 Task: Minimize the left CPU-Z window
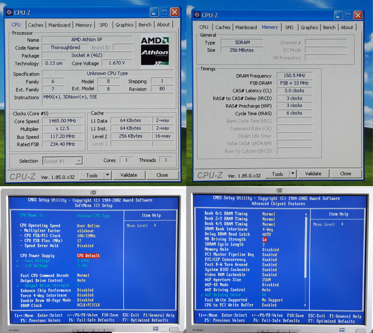point(154,12)
